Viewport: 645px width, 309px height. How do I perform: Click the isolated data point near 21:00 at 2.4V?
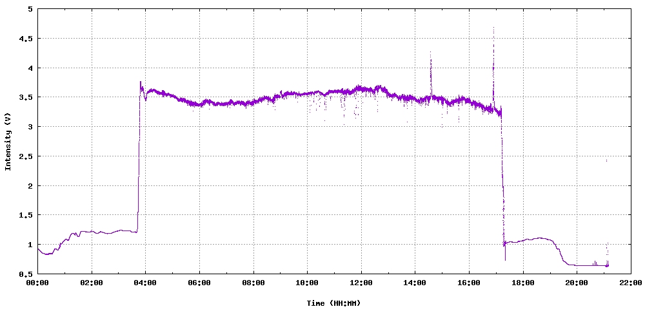(x=606, y=160)
